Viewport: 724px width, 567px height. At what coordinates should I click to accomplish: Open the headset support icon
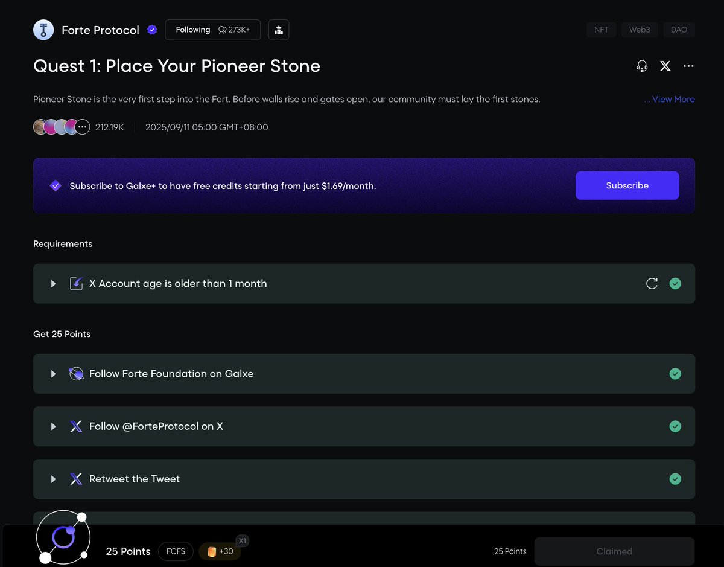click(x=642, y=66)
